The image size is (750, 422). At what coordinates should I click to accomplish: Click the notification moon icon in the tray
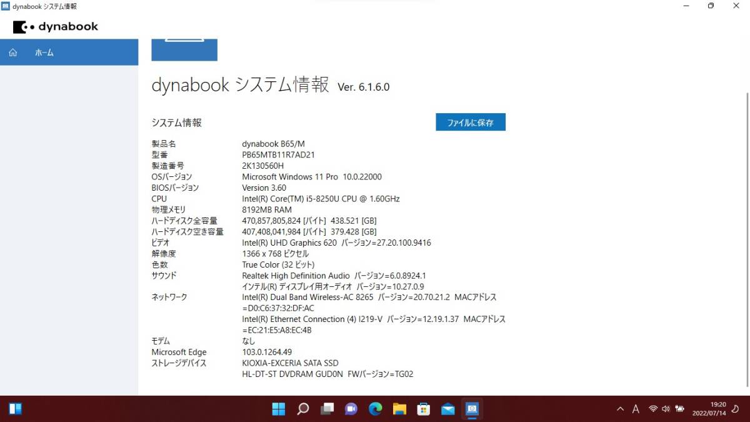(736, 409)
